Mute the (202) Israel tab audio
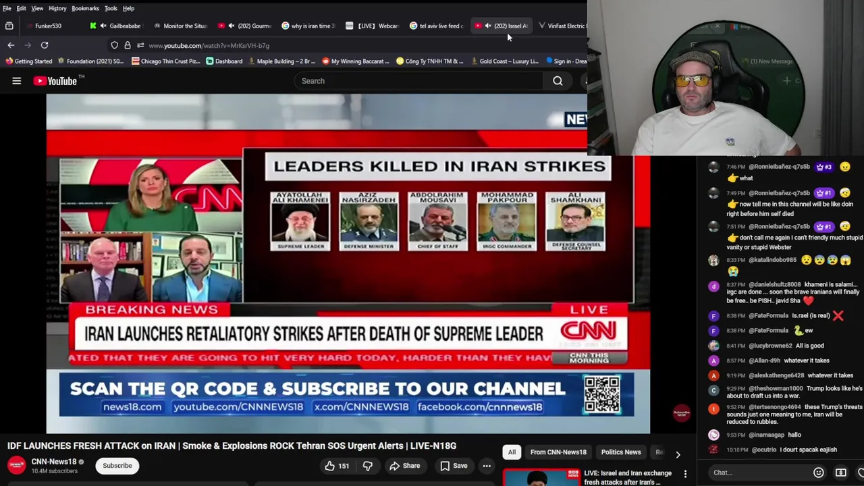This screenshot has height=486, width=864. [x=487, y=26]
